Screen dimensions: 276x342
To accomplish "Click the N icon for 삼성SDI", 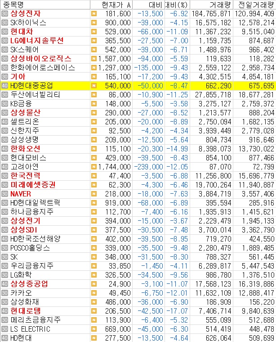I will (x=94, y=230).
